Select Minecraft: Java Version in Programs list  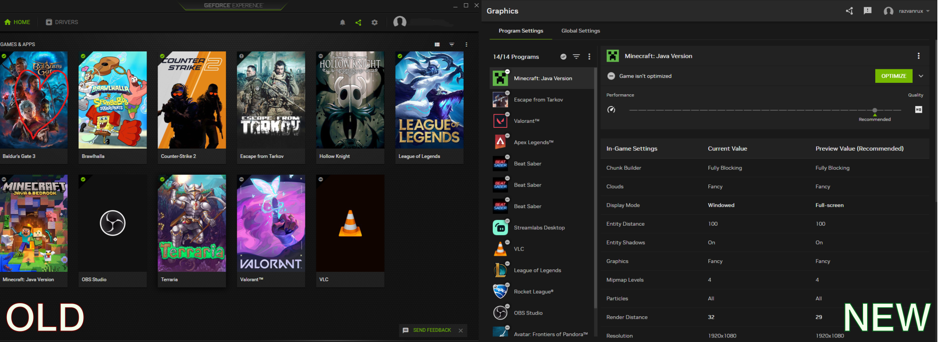(x=542, y=78)
